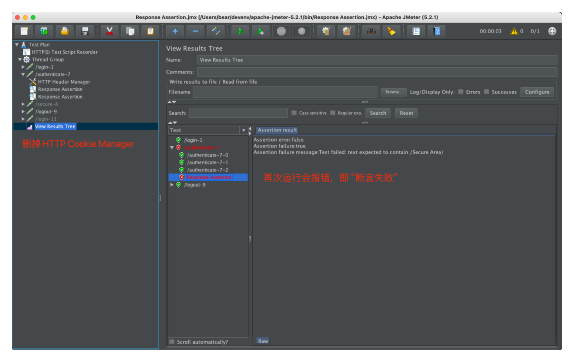Open a test plan file
The width and height of the screenshot is (574, 362).
(x=65, y=31)
